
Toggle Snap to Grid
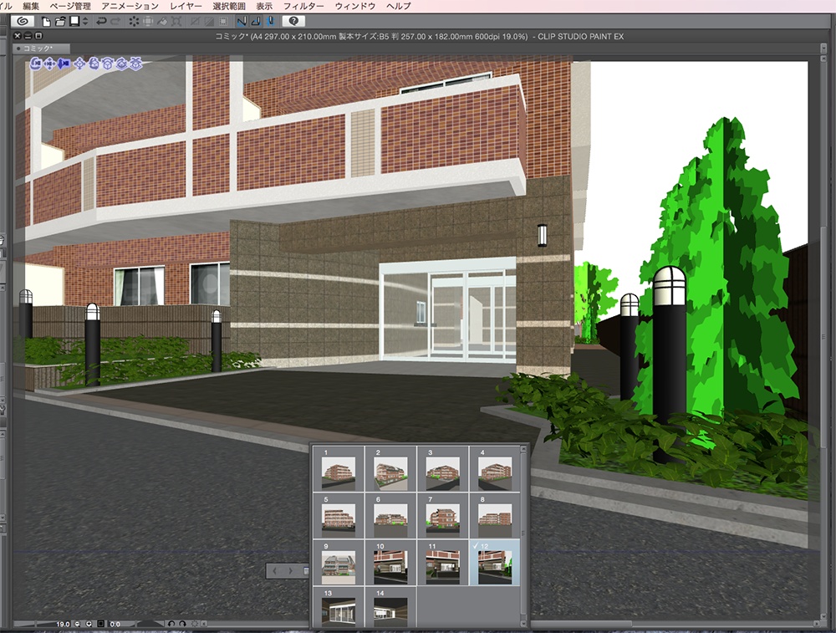pos(270,22)
